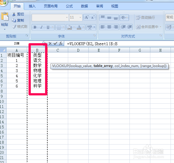The image size is (174, 163).
Task: Select cell containing 科学
Action: pyautogui.click(x=37, y=86)
